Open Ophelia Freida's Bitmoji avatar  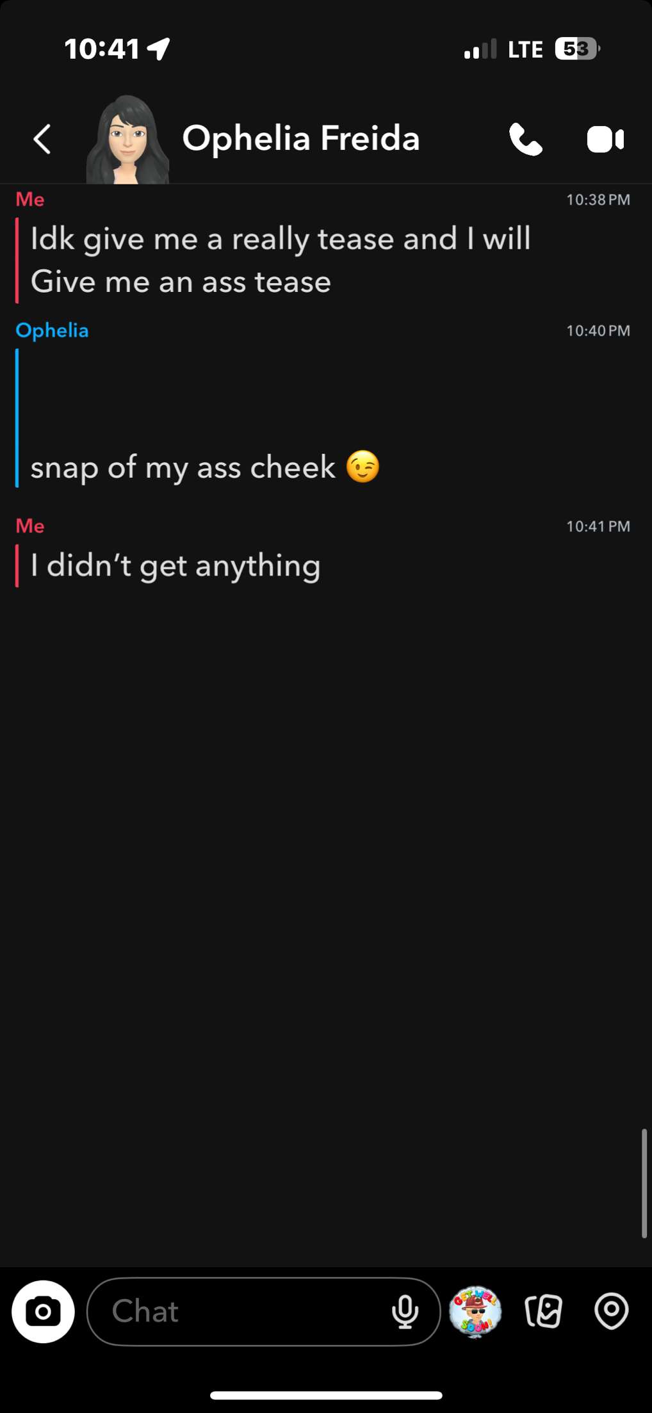point(127,140)
